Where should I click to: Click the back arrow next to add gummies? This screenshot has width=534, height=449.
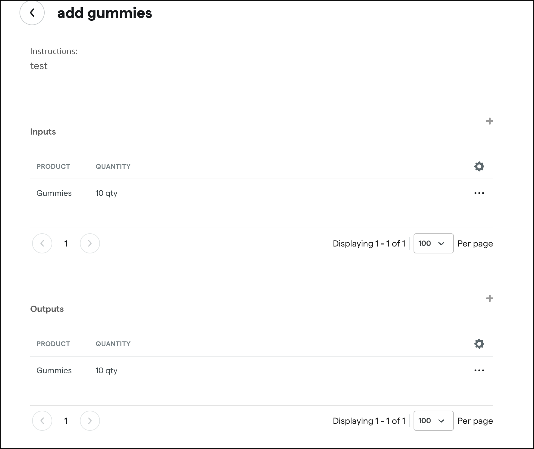coord(32,13)
